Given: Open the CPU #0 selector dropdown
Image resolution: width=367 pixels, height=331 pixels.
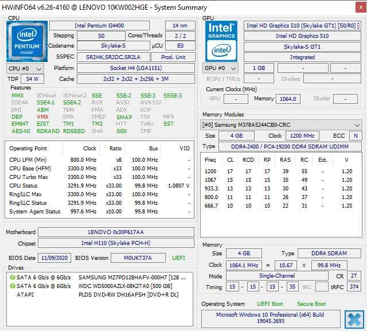Looking at the screenshot, I should coord(25,69).
